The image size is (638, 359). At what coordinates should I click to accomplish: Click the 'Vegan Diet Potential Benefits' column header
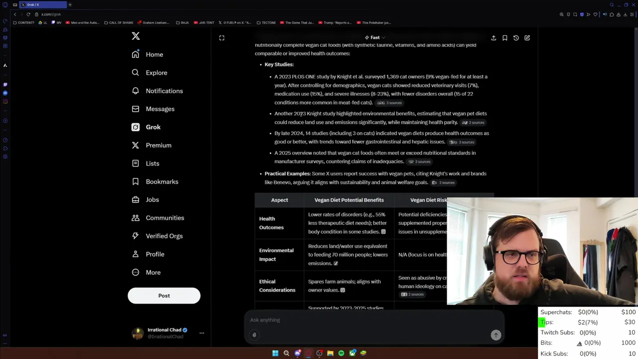[349, 200]
